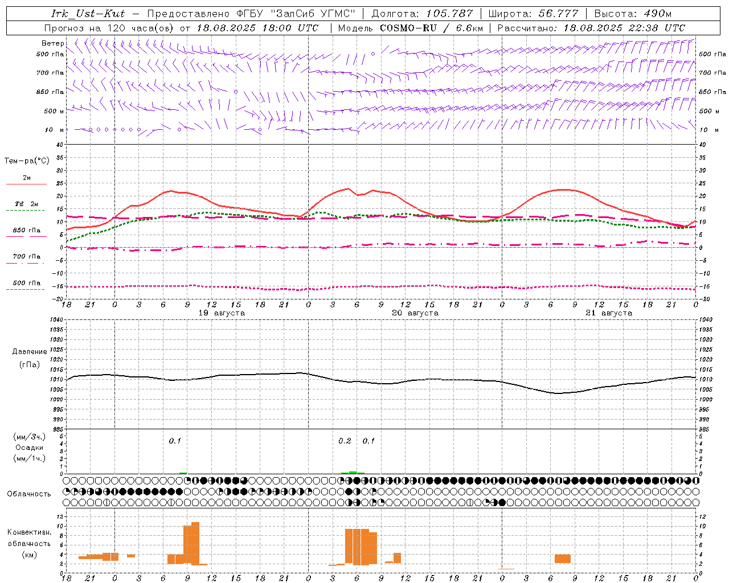The height and width of the screenshot is (583, 729).
Task: Select the text Предоставлено ФГБУ "ЗапСиб УГМС"
Action: (x=251, y=14)
